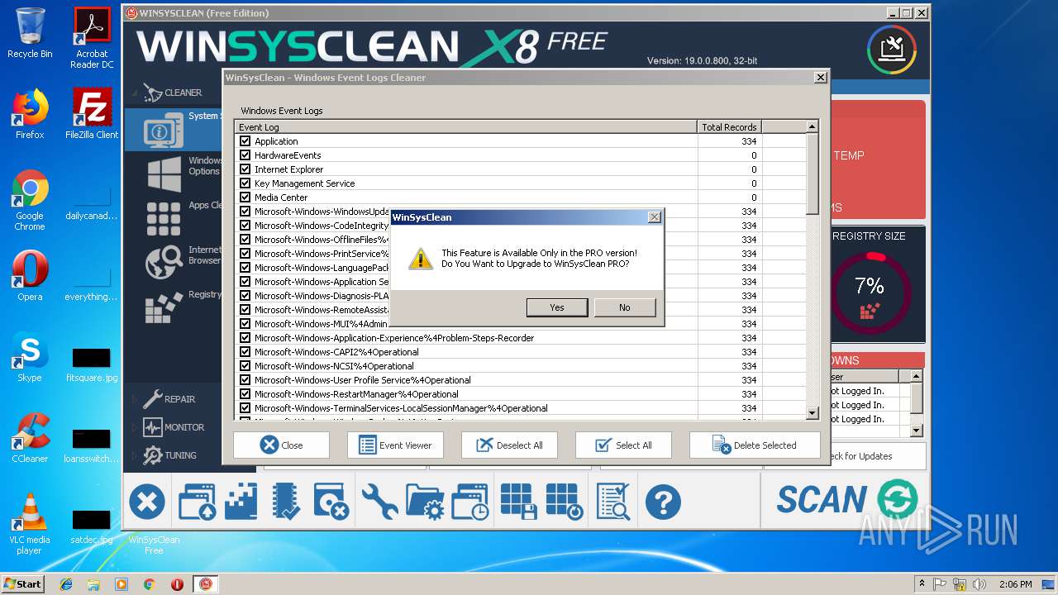Click the Registry Size 7% gauge

tap(870, 293)
